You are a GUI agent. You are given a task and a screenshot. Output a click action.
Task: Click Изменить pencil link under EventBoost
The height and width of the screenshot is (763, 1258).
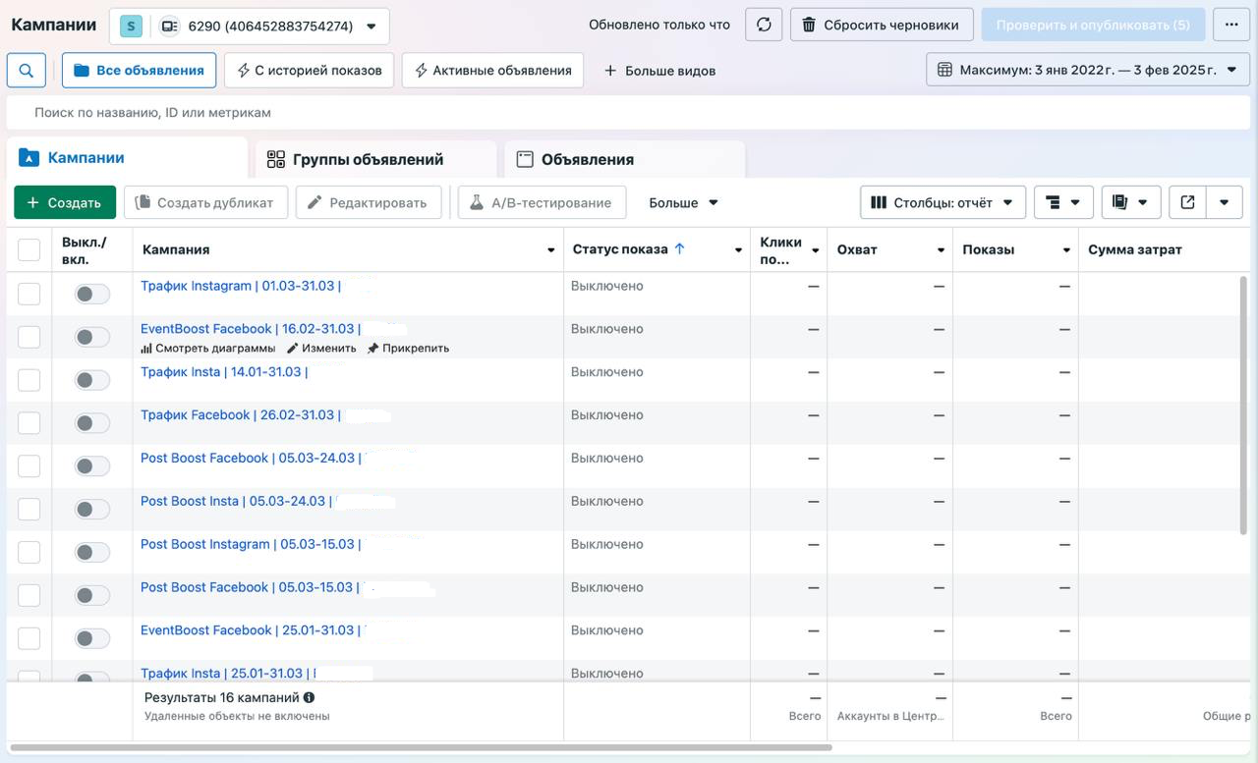pos(321,348)
